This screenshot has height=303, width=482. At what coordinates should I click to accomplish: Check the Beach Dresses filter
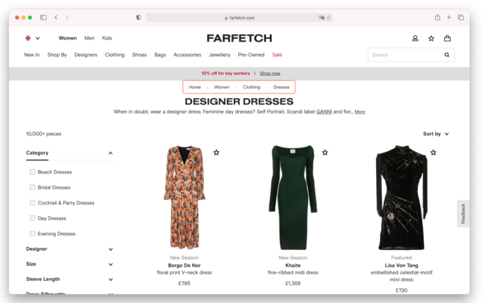pos(33,172)
